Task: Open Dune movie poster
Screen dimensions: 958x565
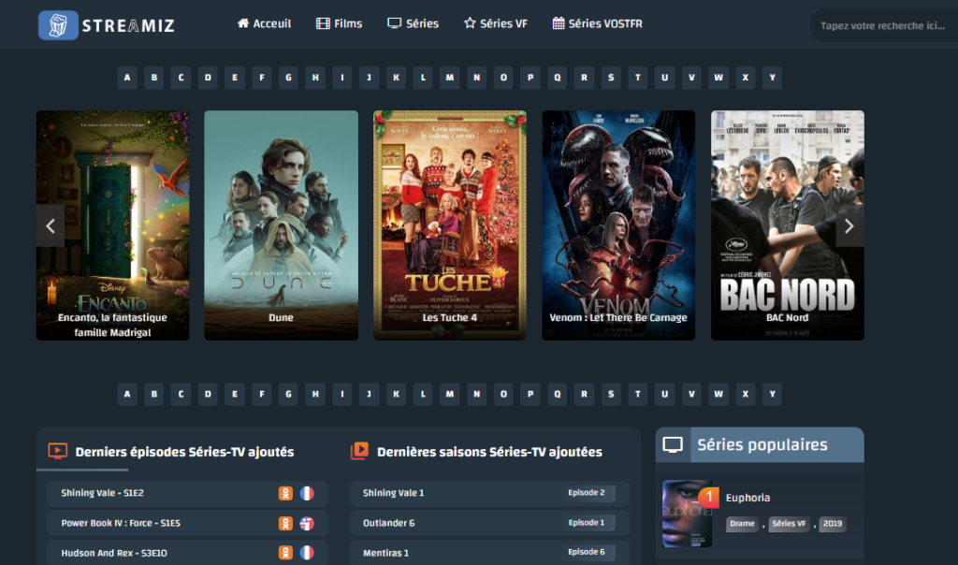Action: pos(281,225)
